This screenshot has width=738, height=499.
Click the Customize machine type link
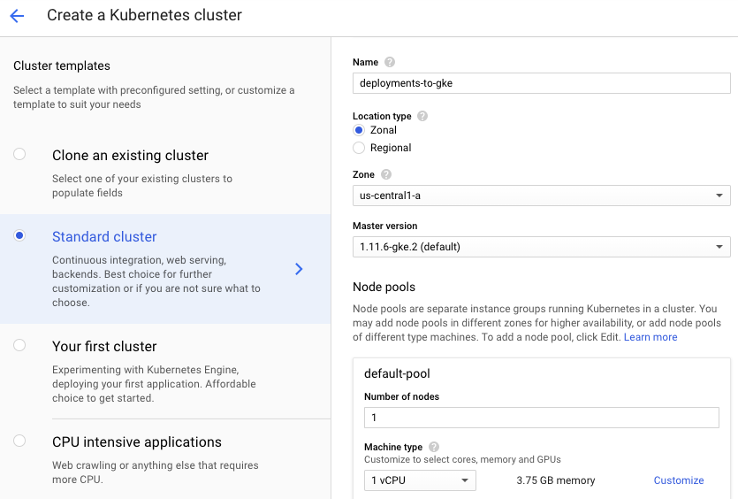(679, 480)
